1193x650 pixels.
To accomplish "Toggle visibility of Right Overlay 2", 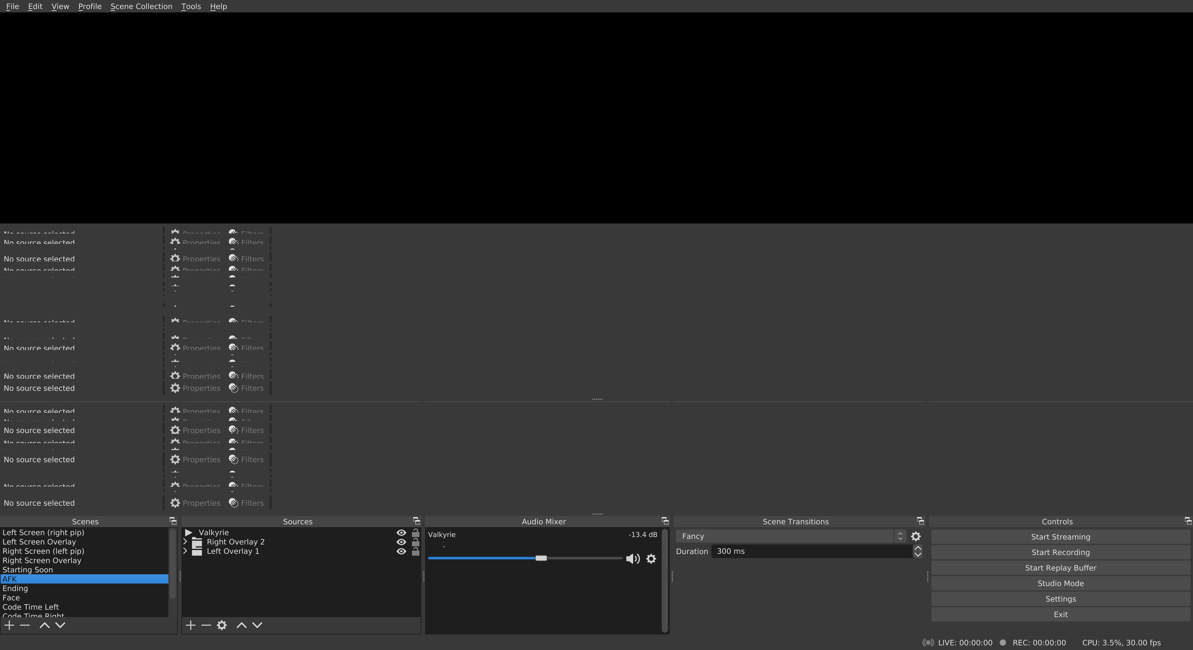I will coord(401,542).
